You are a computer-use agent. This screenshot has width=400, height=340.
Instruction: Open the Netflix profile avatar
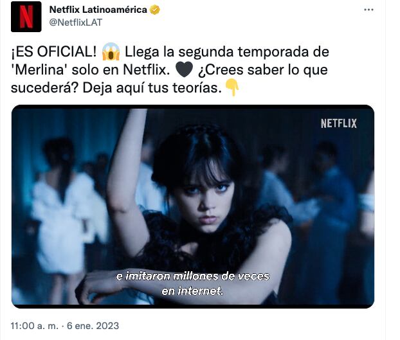tap(26, 17)
